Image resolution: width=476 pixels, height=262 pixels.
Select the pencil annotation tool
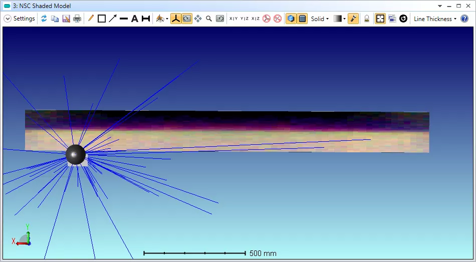pos(91,19)
